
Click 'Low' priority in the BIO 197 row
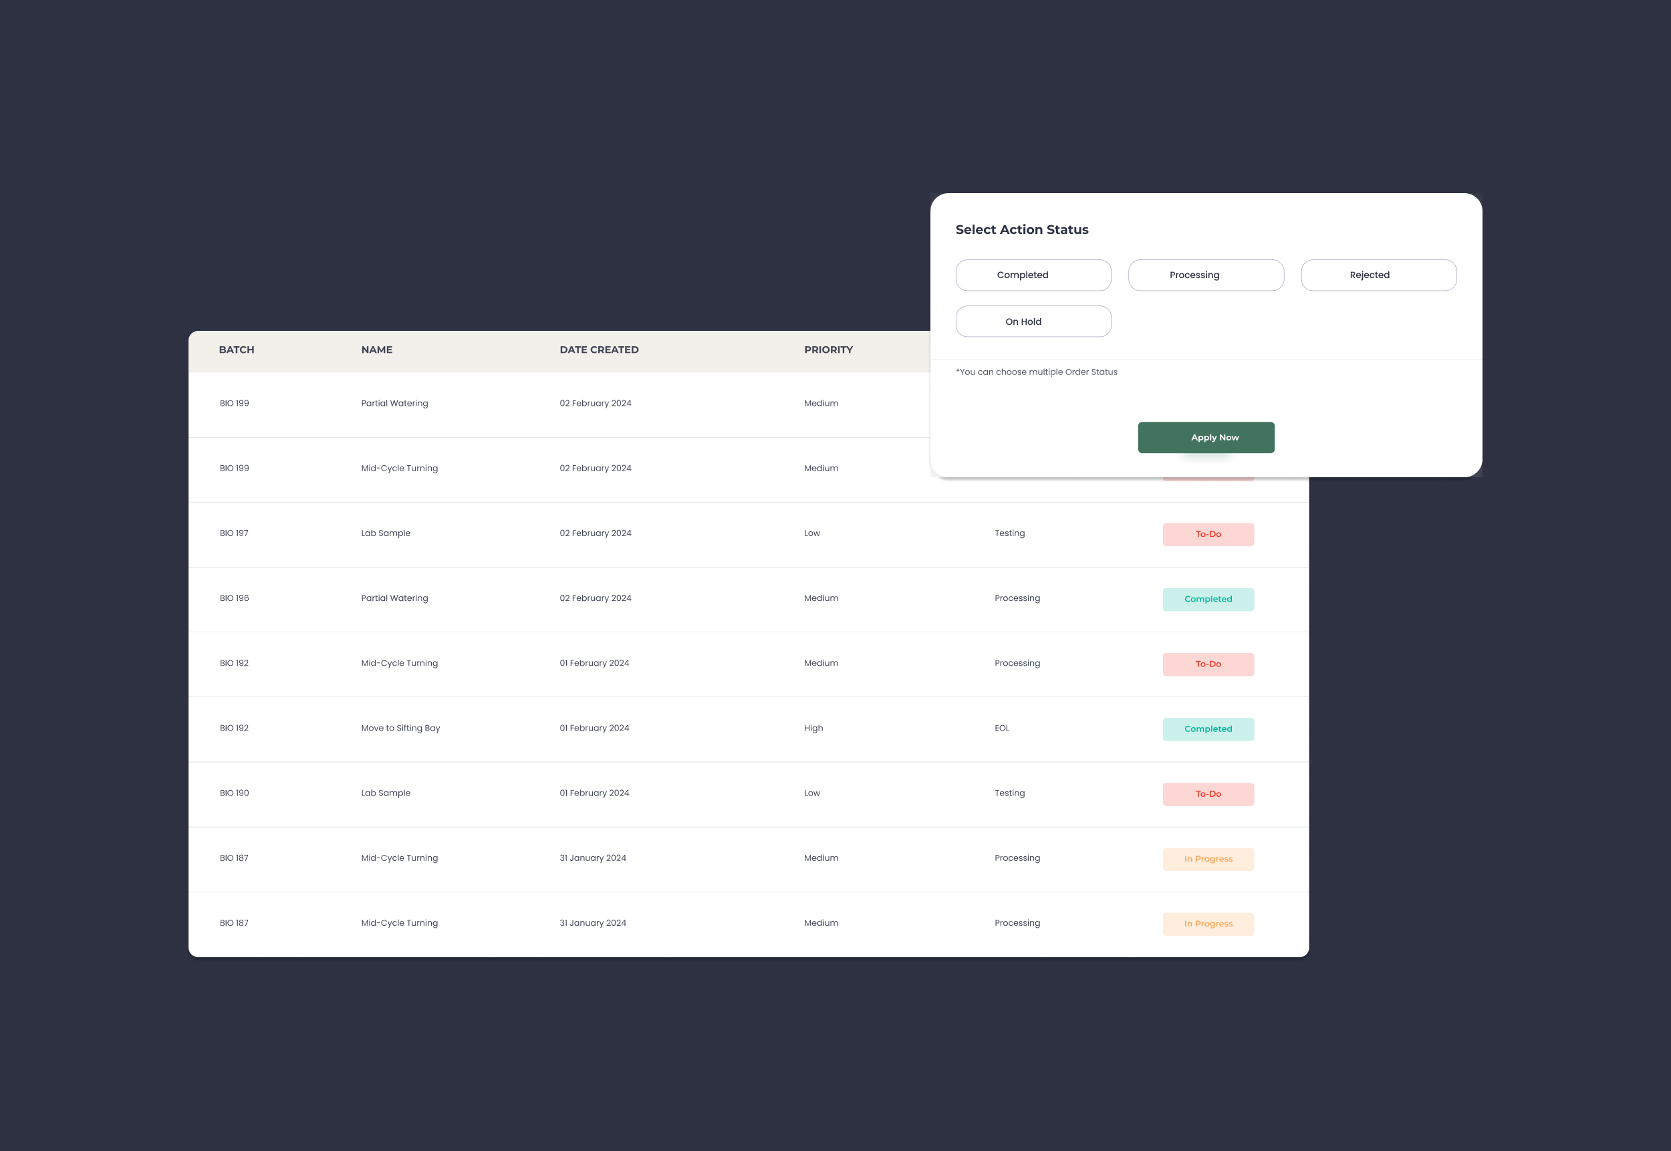coord(811,533)
